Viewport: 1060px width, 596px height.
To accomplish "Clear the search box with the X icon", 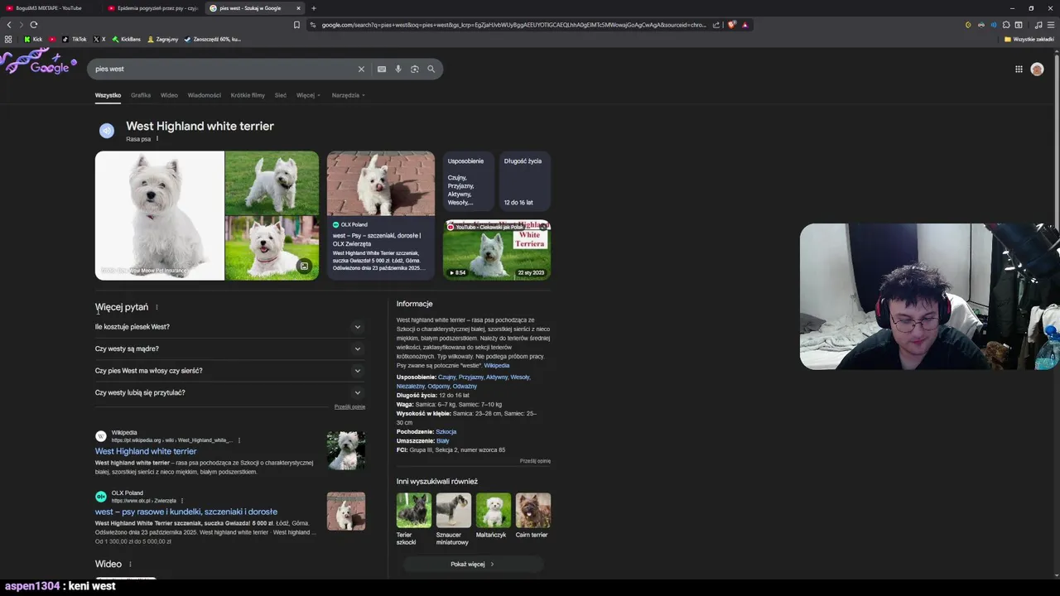I will (x=361, y=69).
